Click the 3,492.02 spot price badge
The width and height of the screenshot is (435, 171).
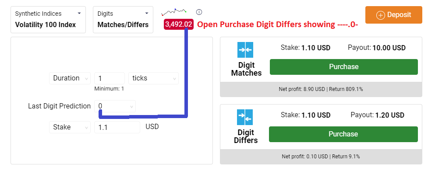point(179,24)
